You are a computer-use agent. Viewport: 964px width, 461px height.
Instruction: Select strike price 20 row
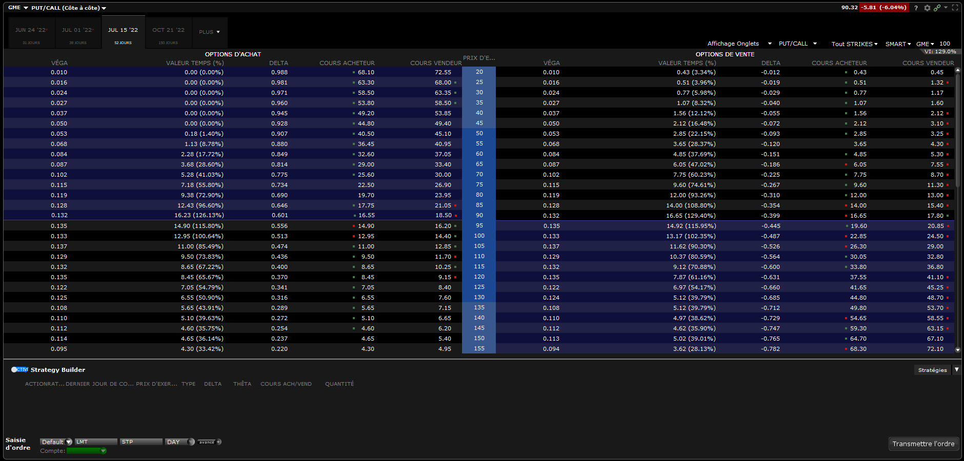coord(479,72)
